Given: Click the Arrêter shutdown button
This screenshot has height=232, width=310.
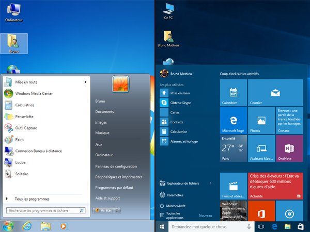Looking at the screenshot, I should pos(104,210).
